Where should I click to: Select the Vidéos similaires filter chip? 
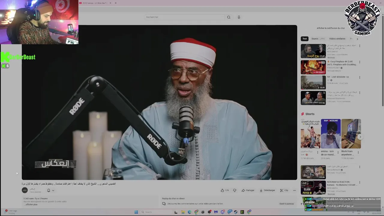tap(337, 39)
